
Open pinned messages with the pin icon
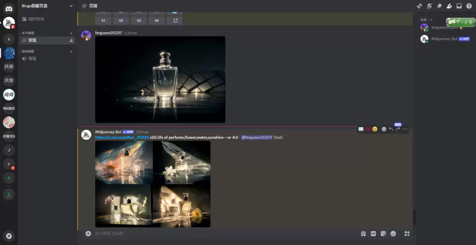(439, 6)
